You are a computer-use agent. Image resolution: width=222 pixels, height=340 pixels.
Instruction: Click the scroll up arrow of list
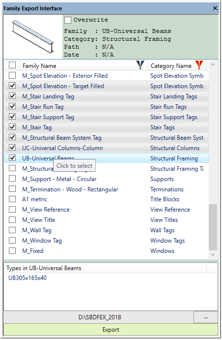point(213,64)
